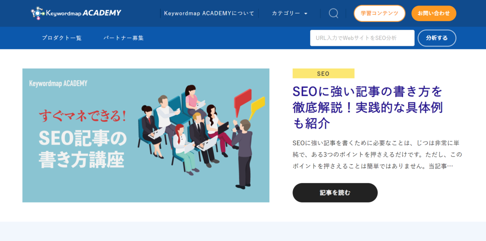Expand the カテゴリー dropdown arrow
Viewport: 486px width, 241px height.
[306, 14]
